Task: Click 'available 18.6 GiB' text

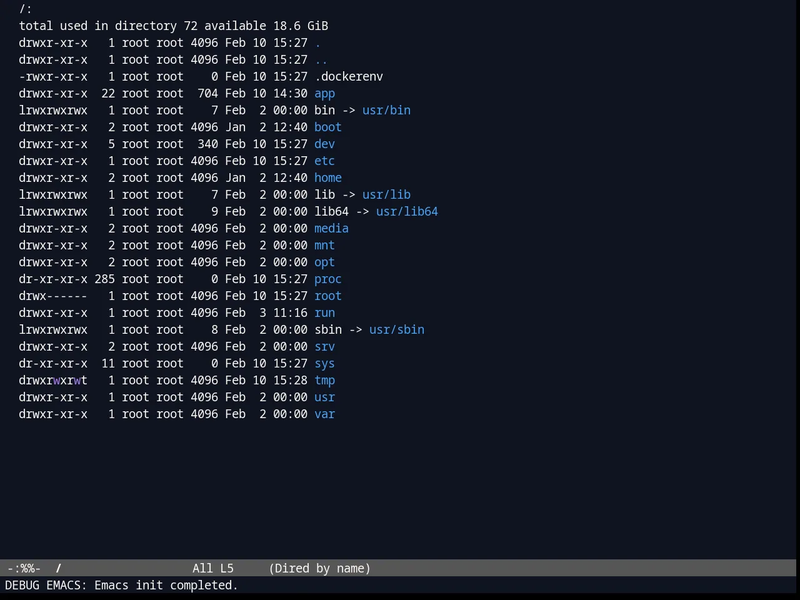Action: click(266, 26)
